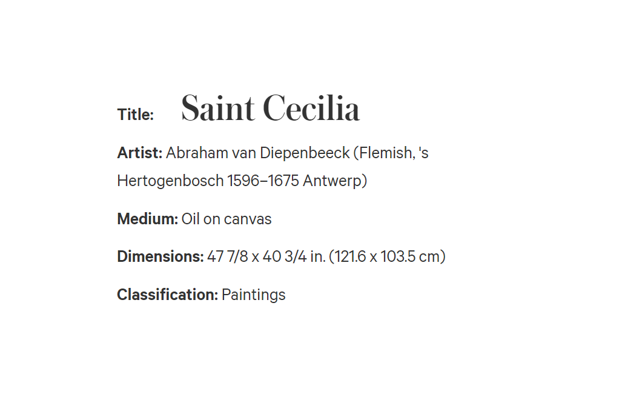Click the "Classification:" bold label
The image size is (622, 397).
click(x=167, y=295)
